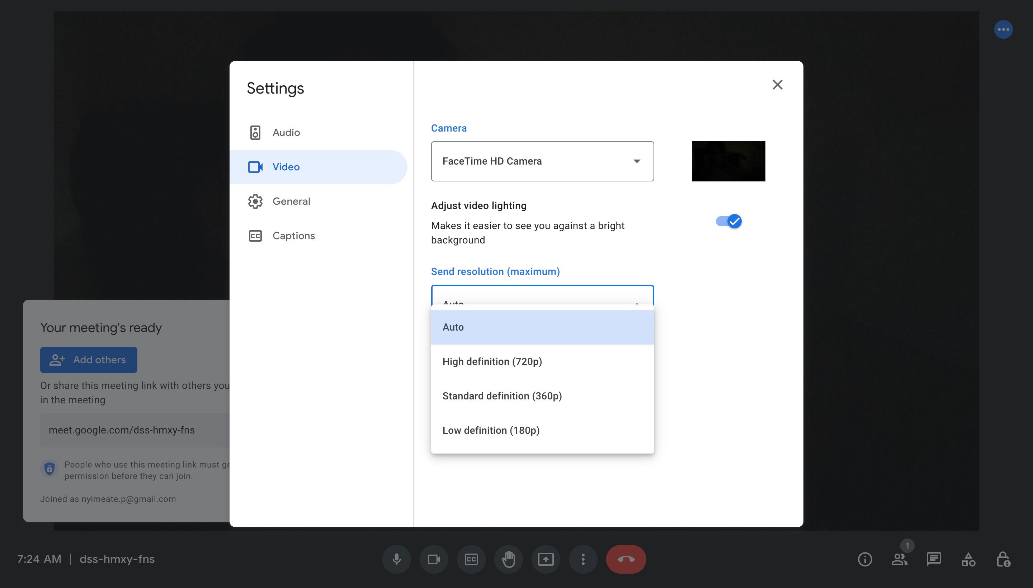Screen dimensions: 1033x588
Task: Open the meeting details info icon
Action: [x=864, y=559]
